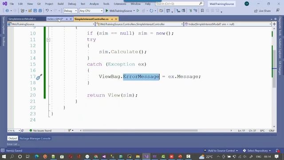Click the vertical editor scrollbar thumb

click(274, 69)
